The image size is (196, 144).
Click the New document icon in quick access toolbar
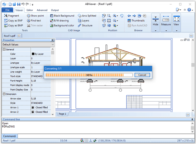tap(10, 4)
